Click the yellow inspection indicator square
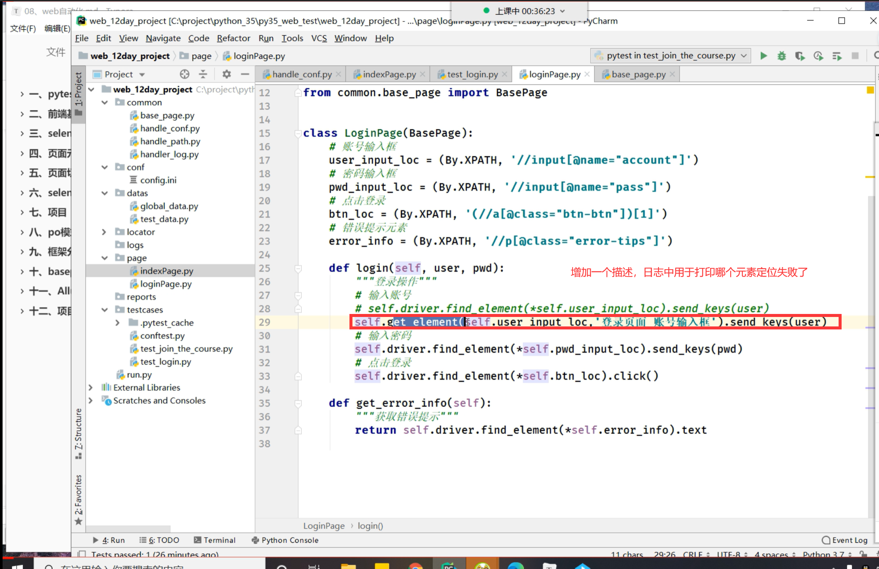The height and width of the screenshot is (569, 879). (870, 90)
